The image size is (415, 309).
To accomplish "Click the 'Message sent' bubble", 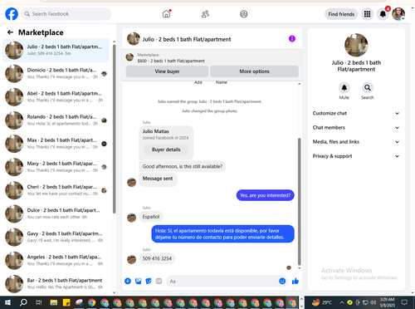I will pyautogui.click(x=158, y=179).
